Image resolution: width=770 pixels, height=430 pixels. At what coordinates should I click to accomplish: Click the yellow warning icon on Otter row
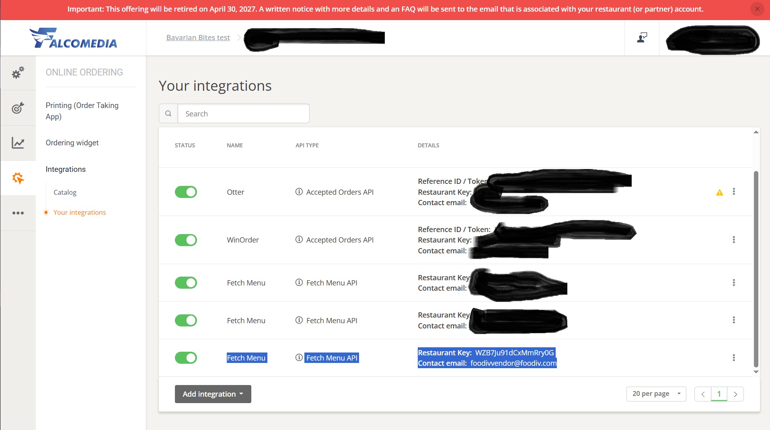click(720, 192)
